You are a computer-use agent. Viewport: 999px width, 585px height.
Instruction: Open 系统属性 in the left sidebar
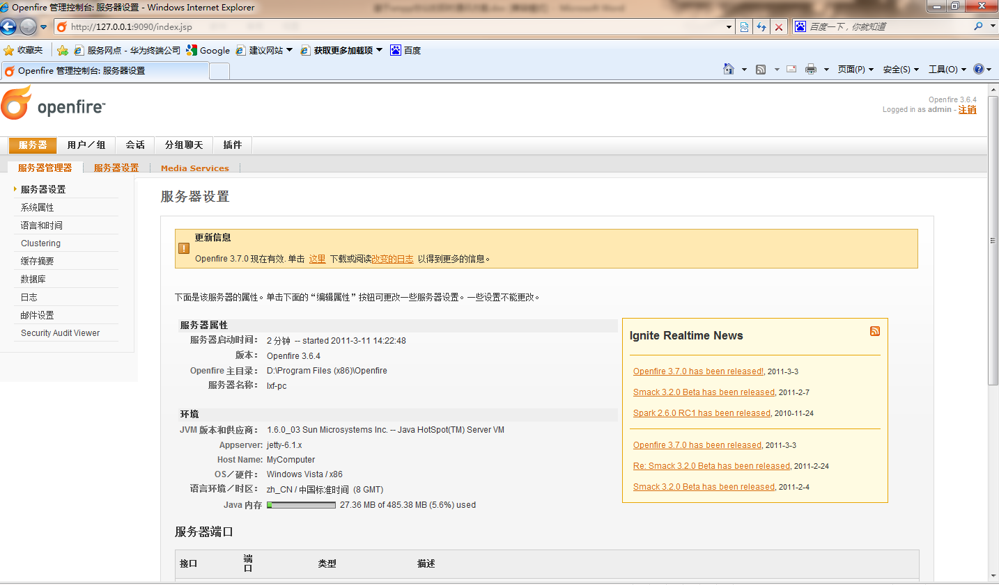tap(38, 207)
